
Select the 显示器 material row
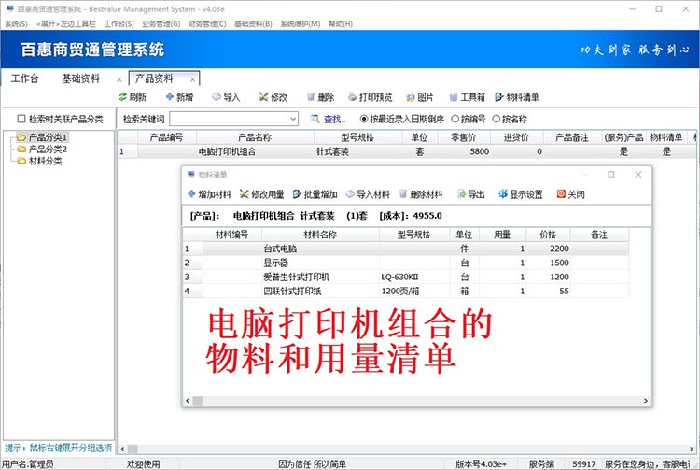(x=406, y=263)
